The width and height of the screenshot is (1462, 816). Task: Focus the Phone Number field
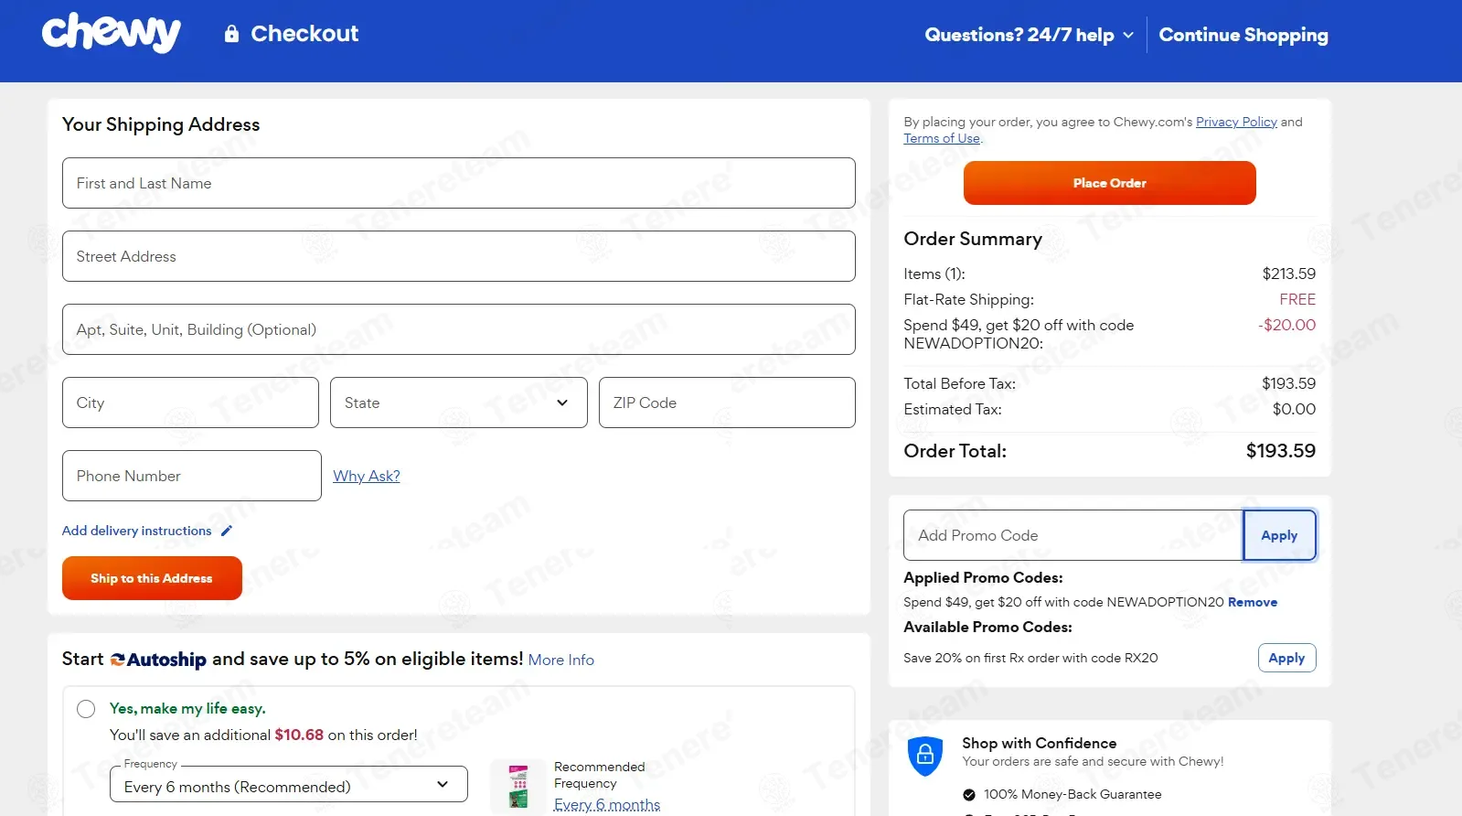point(192,476)
